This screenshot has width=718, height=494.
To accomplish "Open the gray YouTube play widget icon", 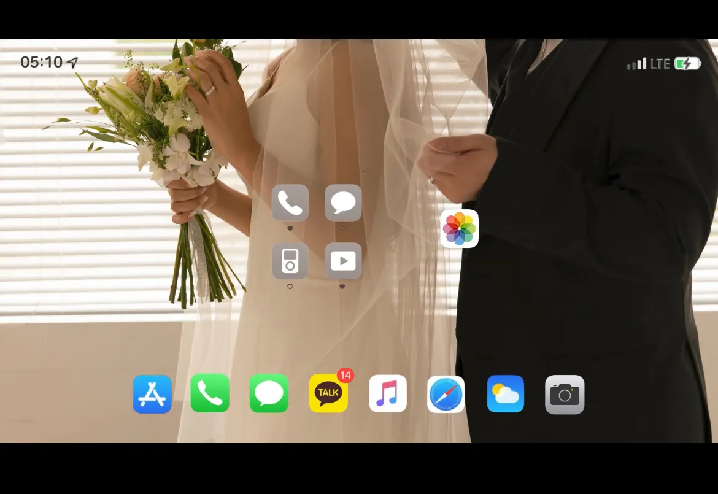I will [343, 261].
